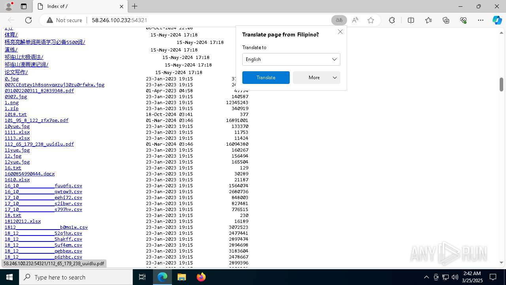This screenshot has width=506, height=285.
Task: Open 031002200311_82839348.pdf link
Action: (39, 91)
